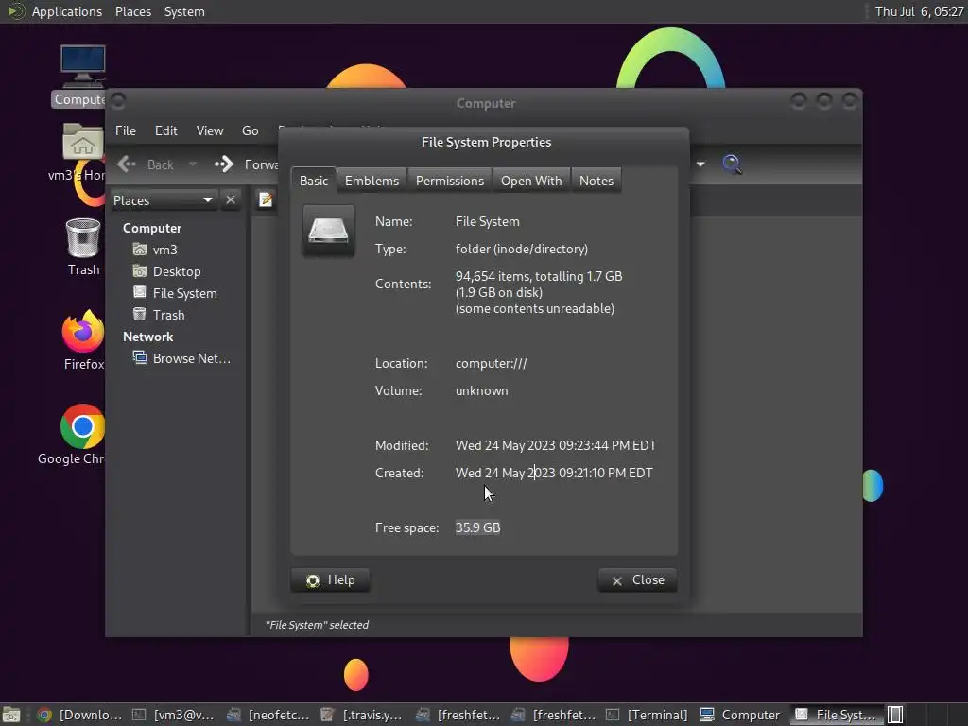This screenshot has height=726, width=968.
Task: Click the Browse Network sidebar icon
Action: [140, 357]
